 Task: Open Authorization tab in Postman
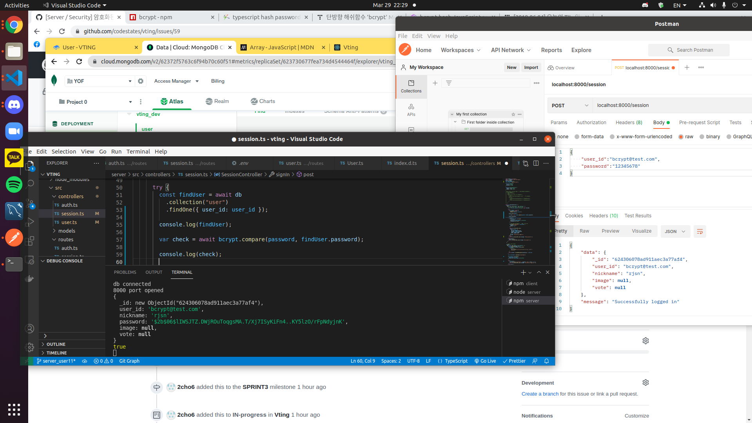tap(591, 123)
